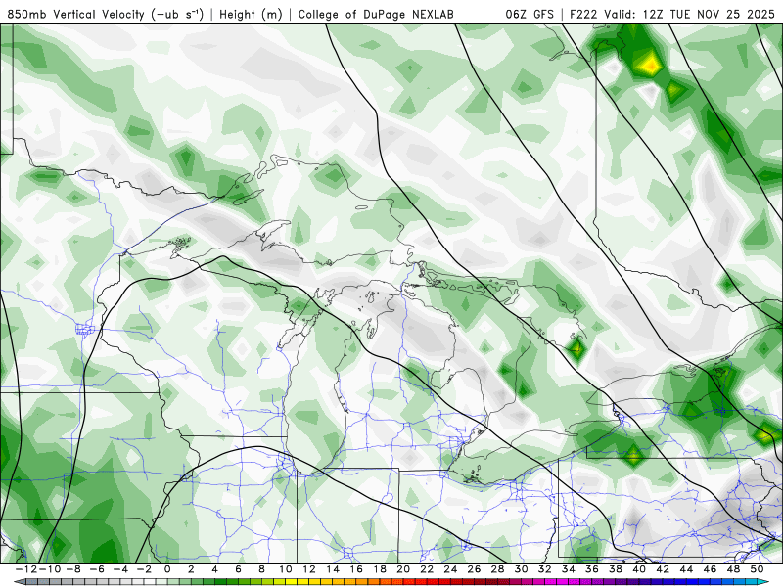Click the '36' color scale label
Viewport: 783px width, 587px height.
(x=592, y=569)
